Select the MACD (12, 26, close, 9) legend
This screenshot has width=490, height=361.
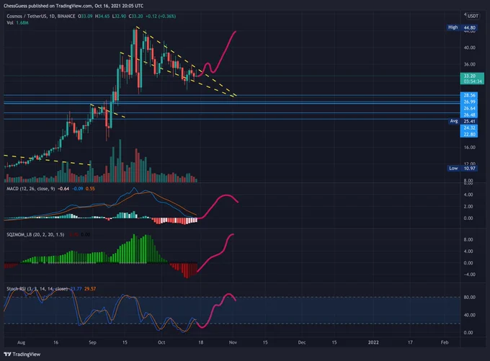point(30,189)
